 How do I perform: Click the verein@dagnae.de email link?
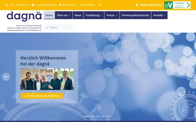coord(47,5)
